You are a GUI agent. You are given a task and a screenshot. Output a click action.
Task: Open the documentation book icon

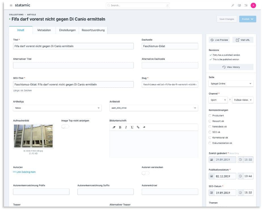pos(239,5)
